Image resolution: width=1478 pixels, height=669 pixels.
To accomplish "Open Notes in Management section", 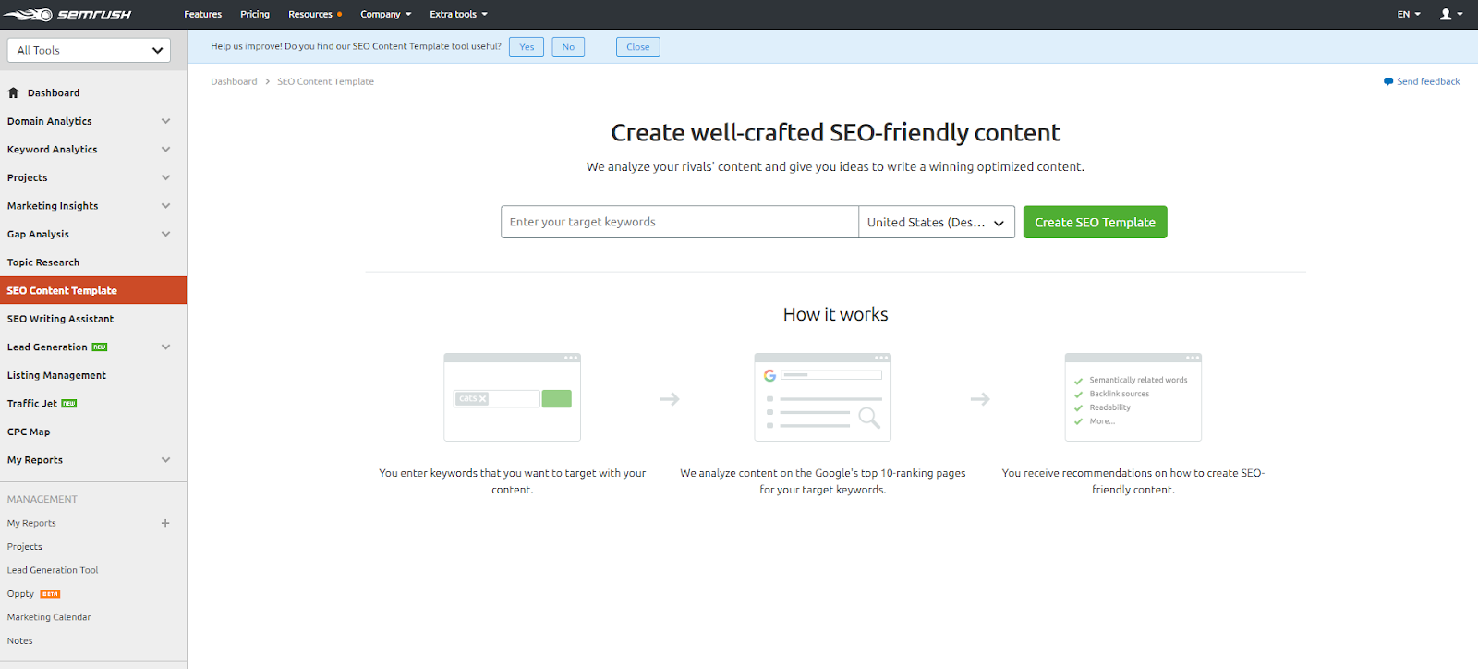I will tap(20, 641).
